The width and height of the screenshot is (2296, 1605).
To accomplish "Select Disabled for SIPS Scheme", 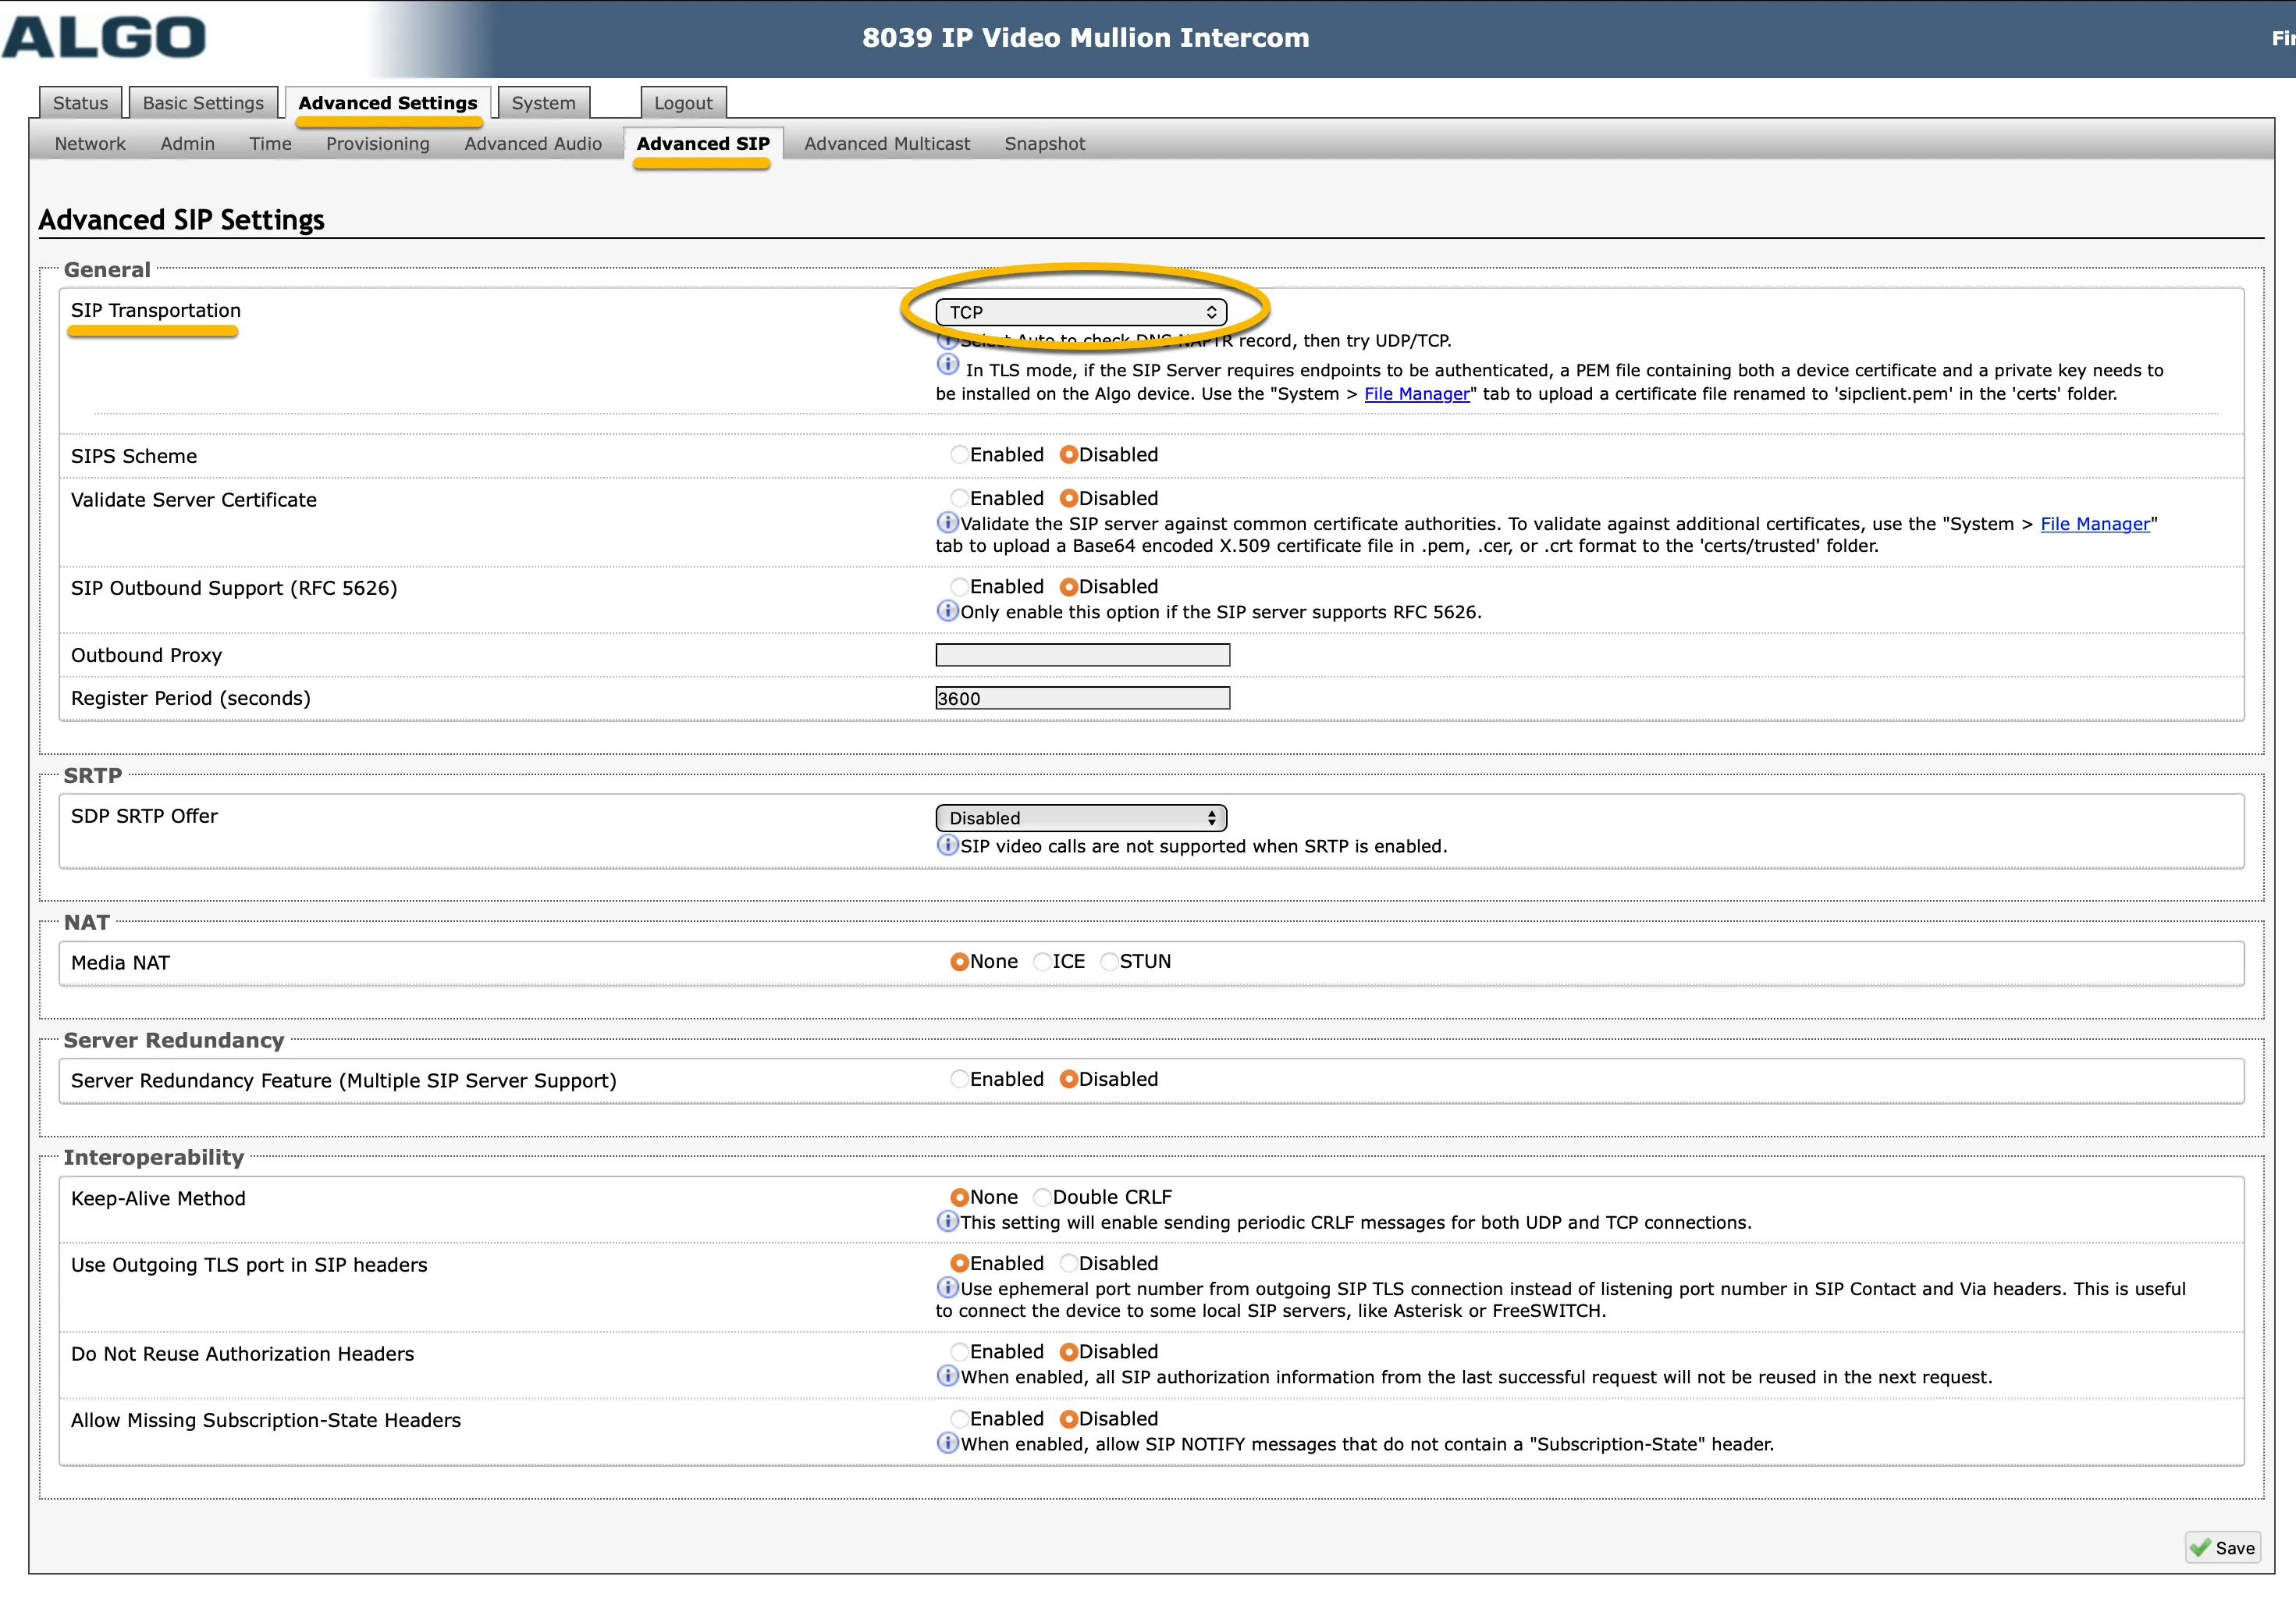I will tap(1068, 455).
